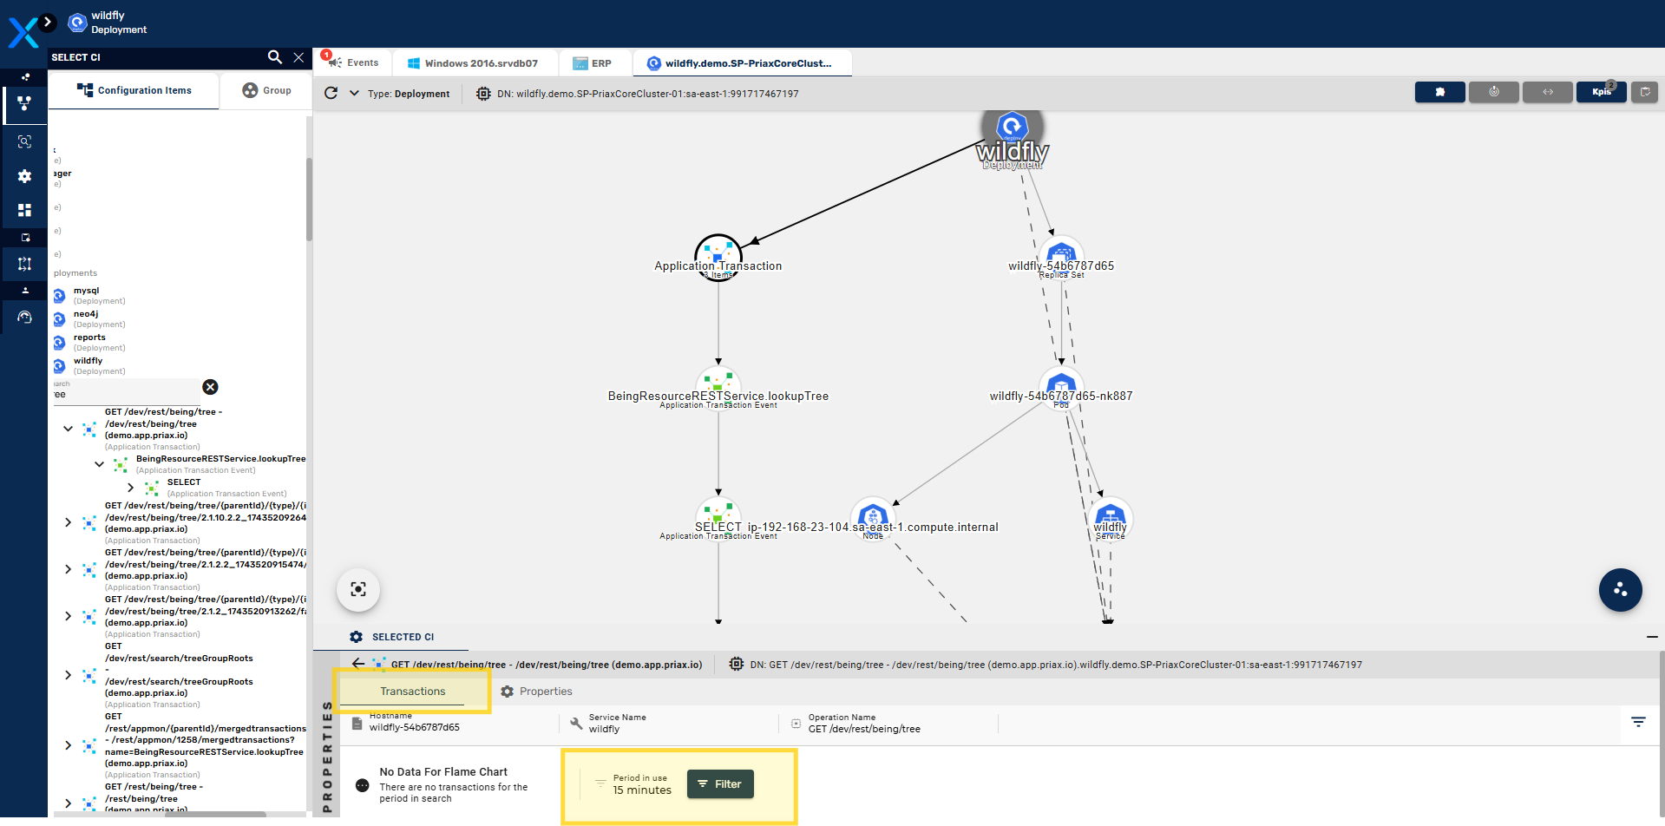This screenshot has height=826, width=1665.
Task: Collapse the GET /dev/rest/being/tree tree node
Action: [x=69, y=429]
